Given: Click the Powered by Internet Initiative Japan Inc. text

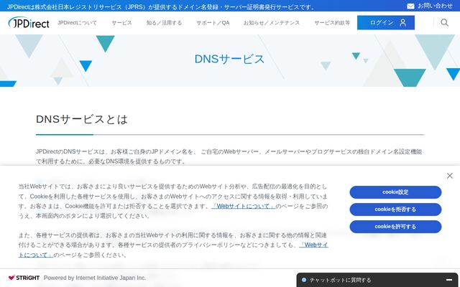Looking at the screenshot, I should (x=95, y=278).
